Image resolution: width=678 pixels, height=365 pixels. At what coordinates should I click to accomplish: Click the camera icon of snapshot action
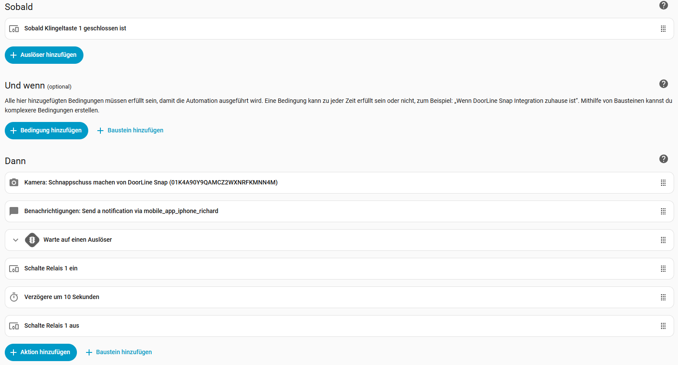14,183
